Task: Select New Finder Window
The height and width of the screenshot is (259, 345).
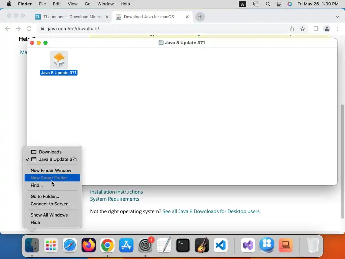Action: point(52,170)
